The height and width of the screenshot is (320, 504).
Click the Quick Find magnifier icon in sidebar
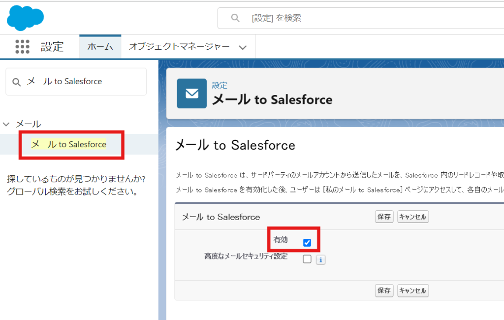click(16, 82)
